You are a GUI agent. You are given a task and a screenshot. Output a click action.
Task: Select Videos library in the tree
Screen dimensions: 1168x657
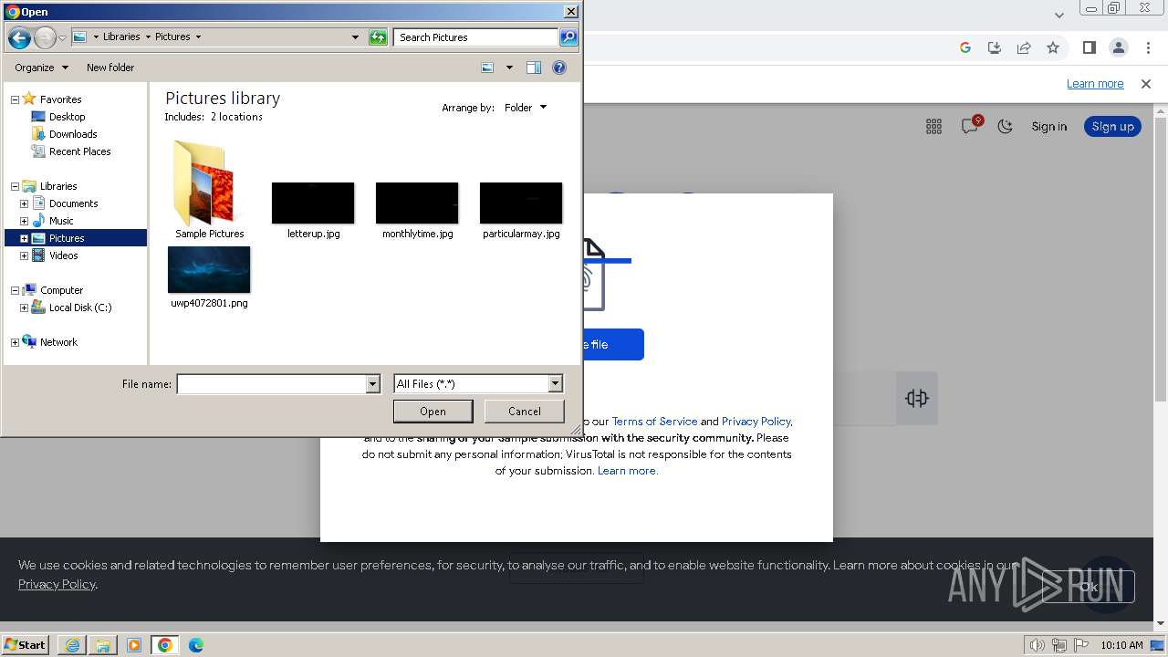pyautogui.click(x=63, y=255)
